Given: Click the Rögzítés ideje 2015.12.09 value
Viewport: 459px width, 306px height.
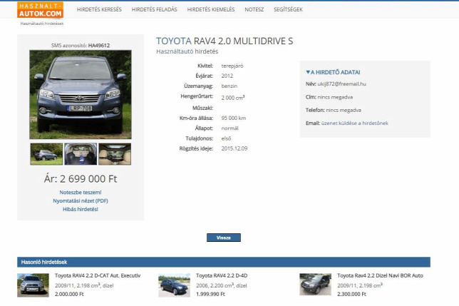Looking at the screenshot, I should click(x=234, y=148).
